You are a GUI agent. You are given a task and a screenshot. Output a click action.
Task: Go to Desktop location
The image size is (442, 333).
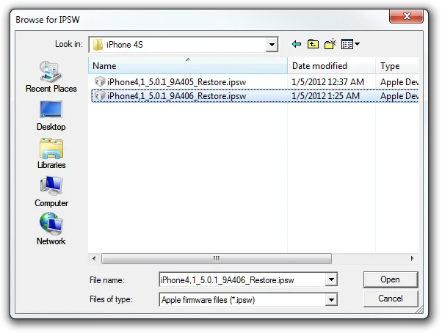(x=51, y=116)
